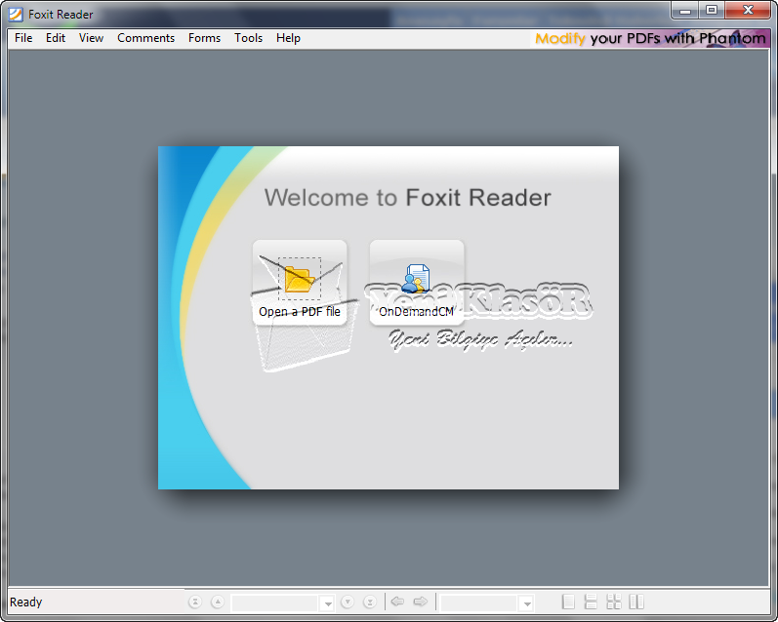The height and width of the screenshot is (622, 778).
Task: Go to first page in status bar
Action: tap(195, 603)
